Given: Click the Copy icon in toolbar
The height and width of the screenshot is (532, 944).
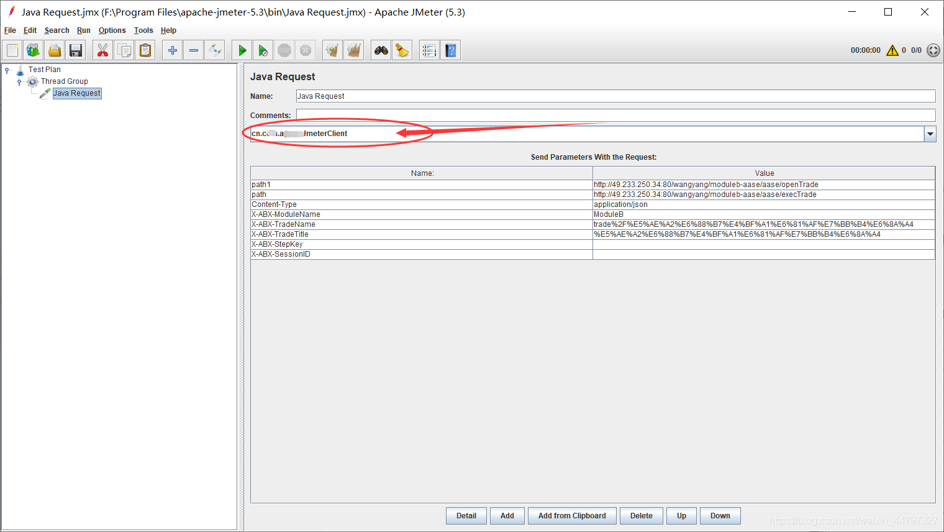Looking at the screenshot, I should point(124,50).
